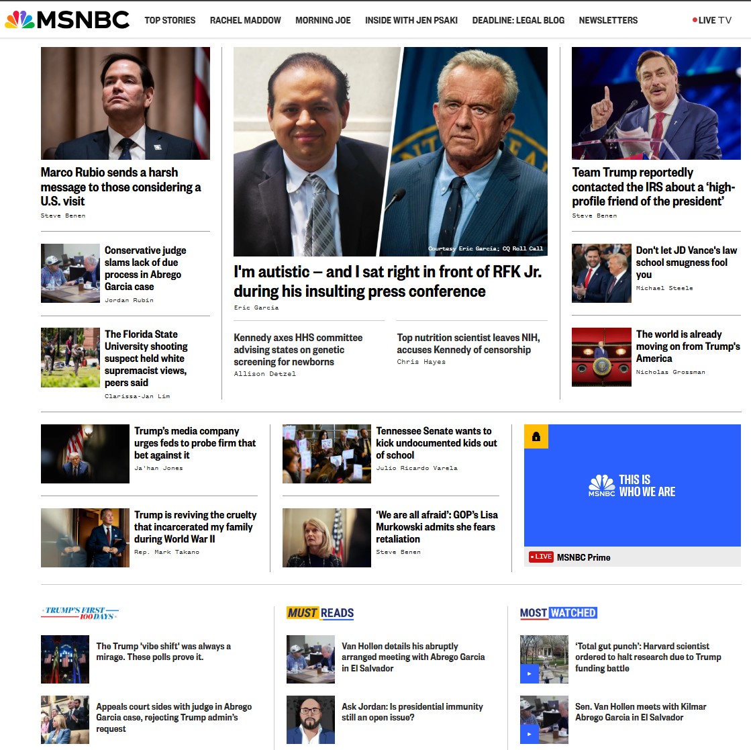This screenshot has height=750, width=751.
Task: Click author name Chris Hayes
Action: click(421, 362)
